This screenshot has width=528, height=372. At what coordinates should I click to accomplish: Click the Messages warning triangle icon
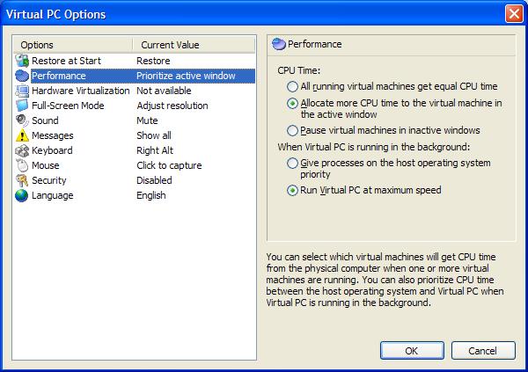tap(22, 135)
